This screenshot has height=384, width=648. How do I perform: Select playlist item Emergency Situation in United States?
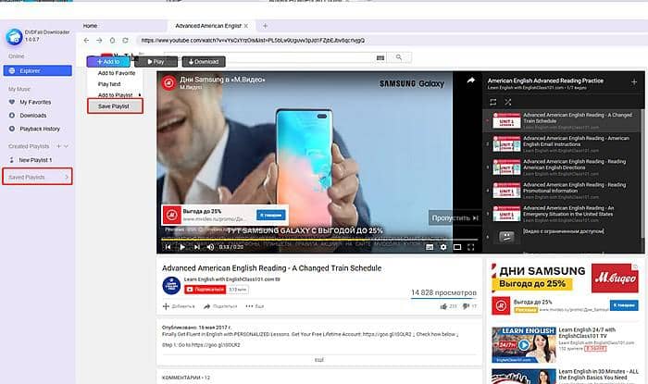(562, 214)
